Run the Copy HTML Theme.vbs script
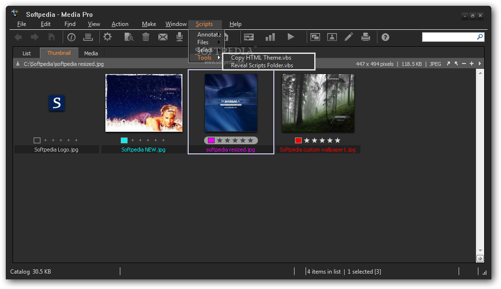This screenshot has width=501, height=289. click(x=269, y=58)
